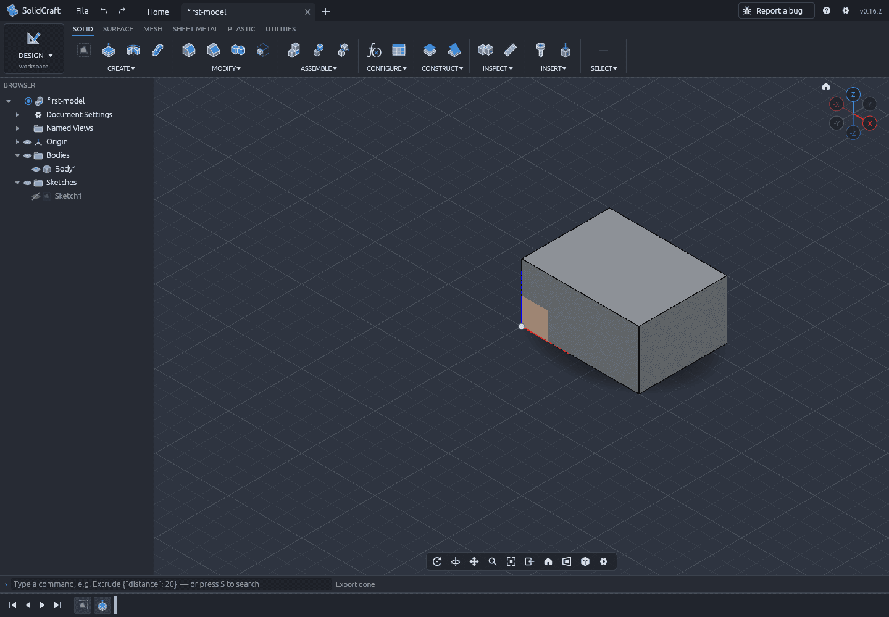This screenshot has height=617, width=889.
Task: Click the Zoom magnifier in the view toolbar
Action: 493,561
